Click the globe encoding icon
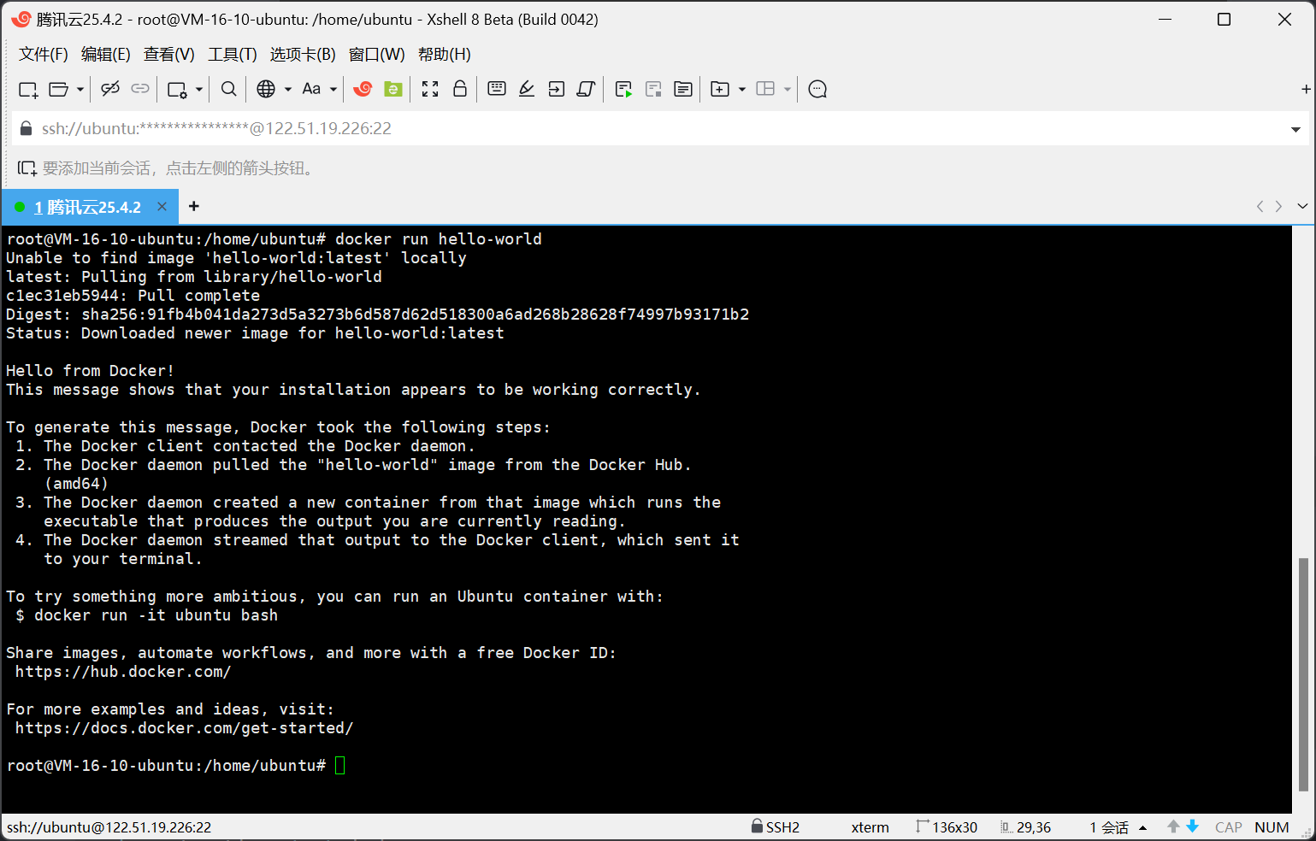The height and width of the screenshot is (841, 1316). coord(266,89)
